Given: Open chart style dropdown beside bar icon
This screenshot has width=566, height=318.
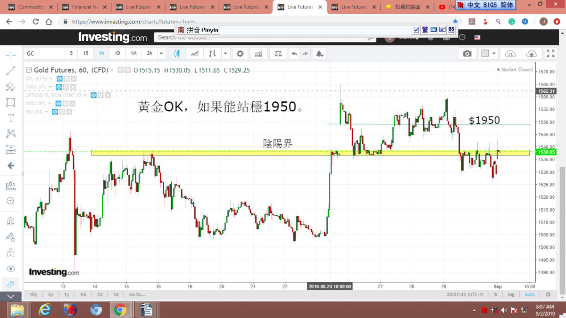Looking at the screenshot, I should click(225, 53).
